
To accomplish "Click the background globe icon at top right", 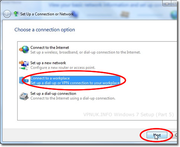I will point(174,15).
